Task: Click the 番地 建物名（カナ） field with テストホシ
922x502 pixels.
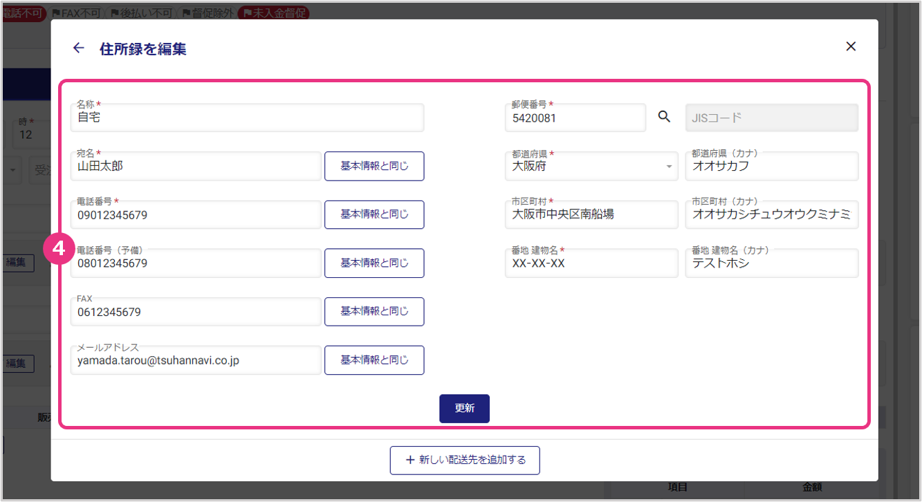Action: 771,263
